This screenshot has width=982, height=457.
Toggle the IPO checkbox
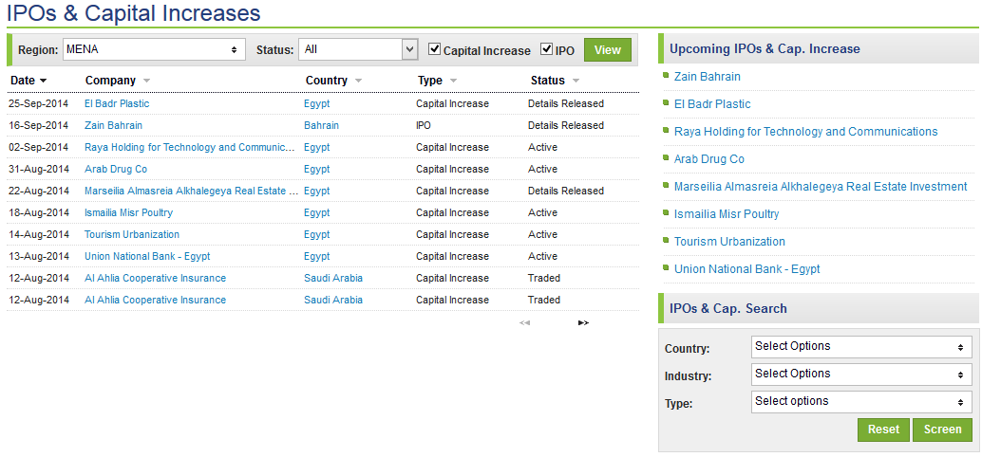(547, 48)
